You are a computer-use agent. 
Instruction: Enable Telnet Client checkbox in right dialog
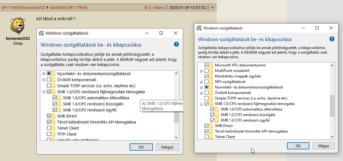[x=206, y=137]
